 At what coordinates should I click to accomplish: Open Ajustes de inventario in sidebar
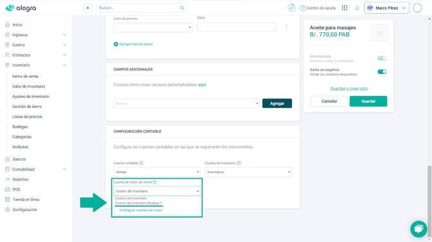[30, 97]
